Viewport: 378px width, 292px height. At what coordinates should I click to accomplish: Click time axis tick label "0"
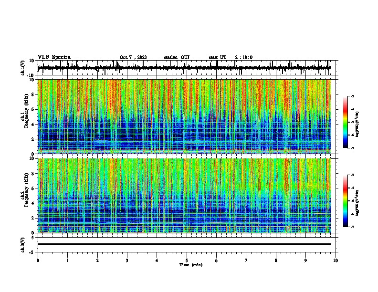click(38, 260)
